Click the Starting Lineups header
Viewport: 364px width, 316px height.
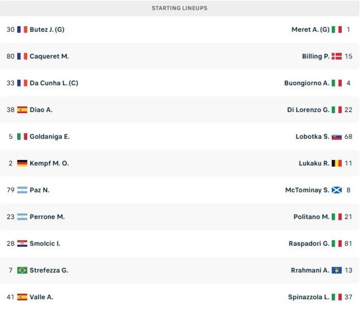pyautogui.click(x=179, y=8)
